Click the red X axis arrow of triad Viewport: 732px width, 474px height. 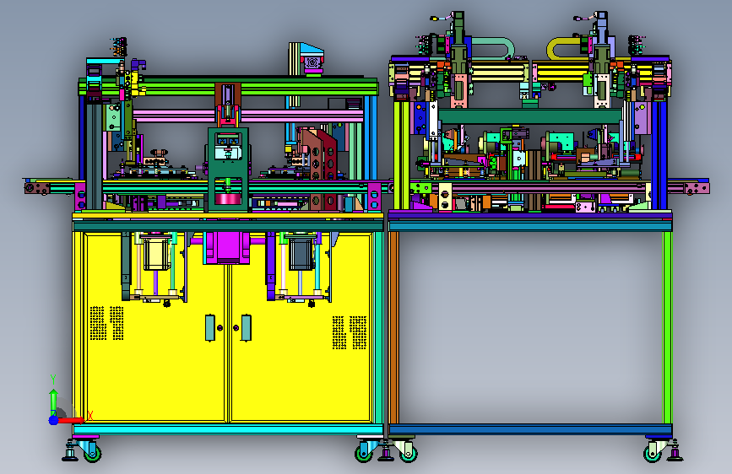click(71, 420)
